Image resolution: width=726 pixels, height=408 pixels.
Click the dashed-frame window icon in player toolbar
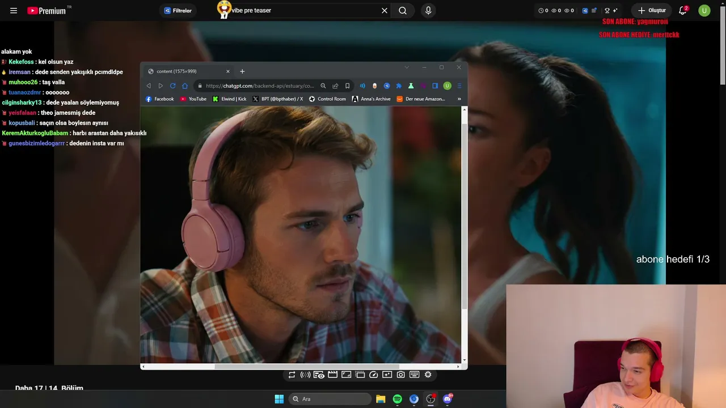(360, 375)
